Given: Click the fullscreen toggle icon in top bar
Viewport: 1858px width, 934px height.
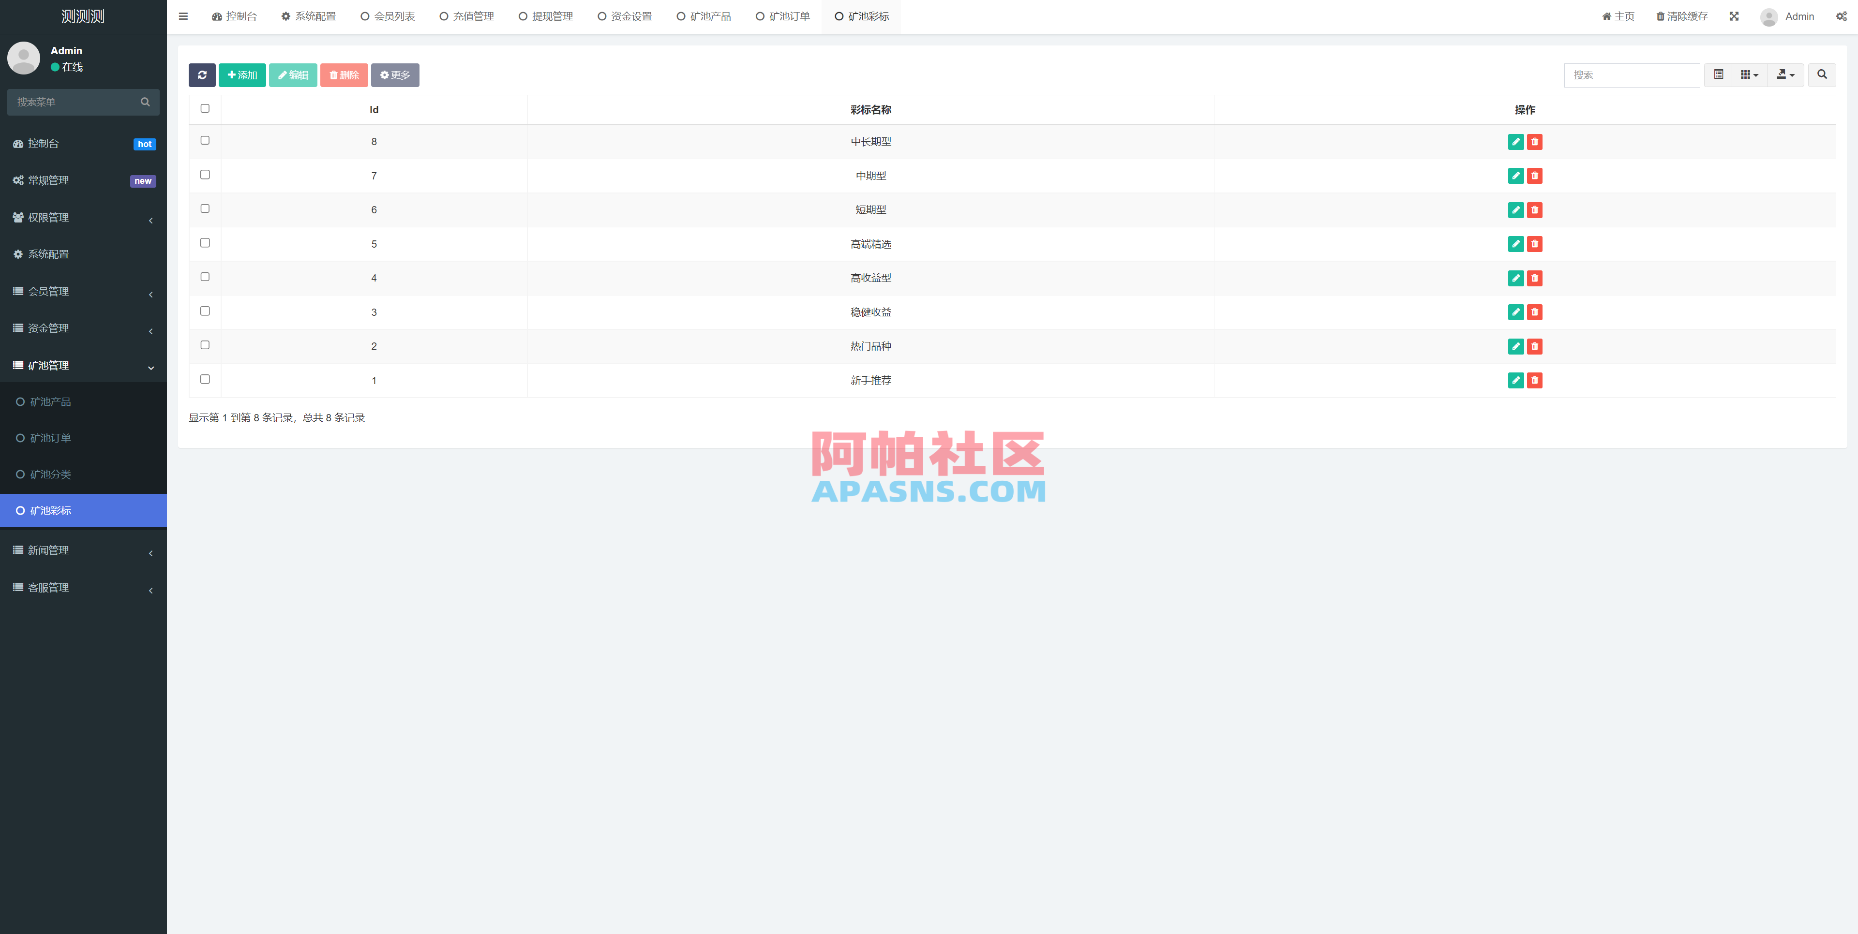Looking at the screenshot, I should point(1734,16).
